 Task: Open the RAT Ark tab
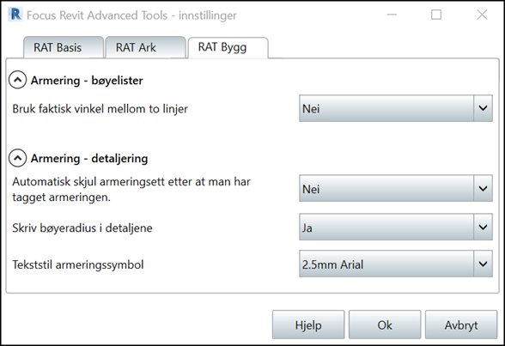(146, 47)
